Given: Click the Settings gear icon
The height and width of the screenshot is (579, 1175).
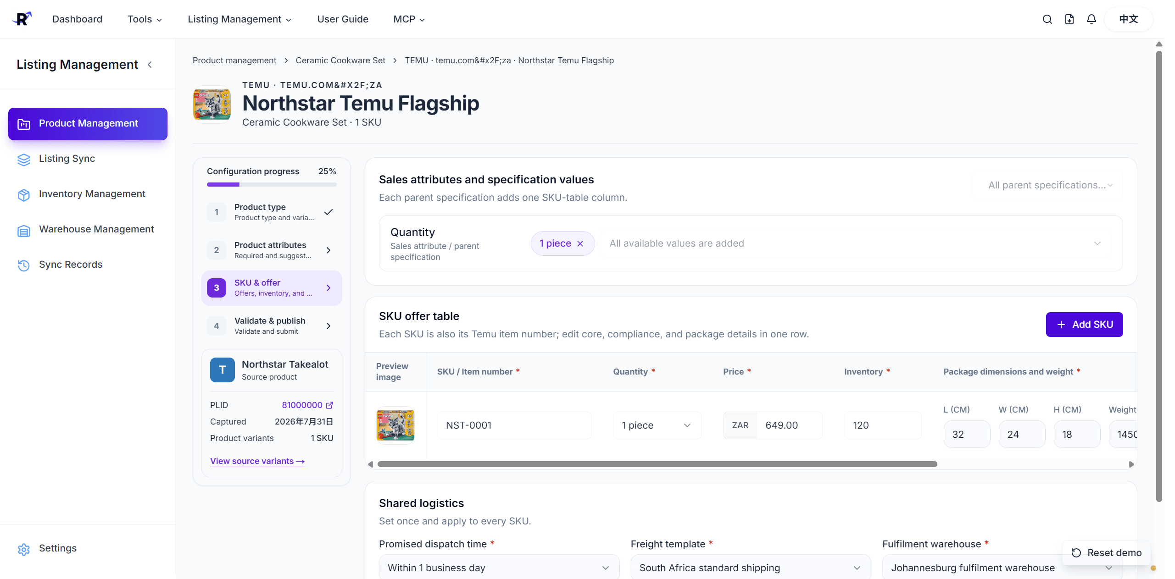Looking at the screenshot, I should coord(24,549).
